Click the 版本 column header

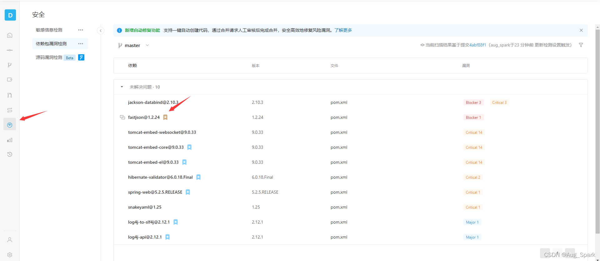[256, 65]
